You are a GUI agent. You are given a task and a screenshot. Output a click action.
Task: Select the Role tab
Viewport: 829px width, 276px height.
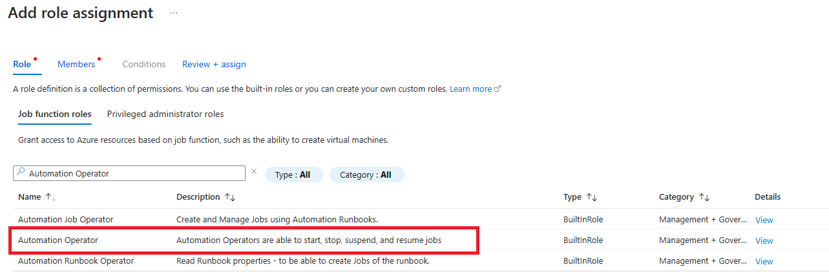22,64
